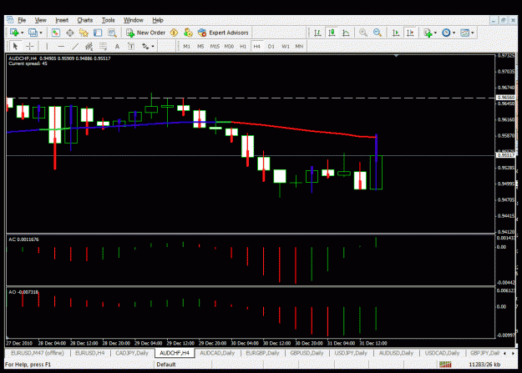Set timeframe to M30

[229, 46]
